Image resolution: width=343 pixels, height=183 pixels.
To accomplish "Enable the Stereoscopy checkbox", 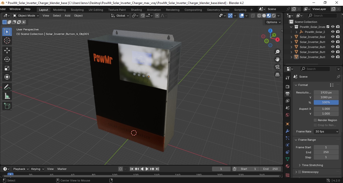I will (300, 172).
